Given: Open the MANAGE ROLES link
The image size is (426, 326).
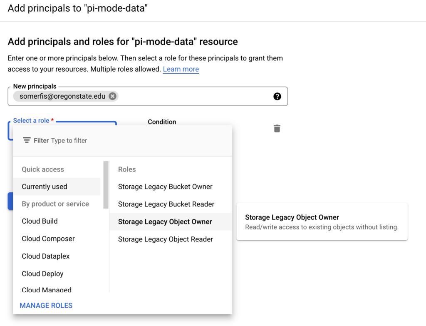Looking at the screenshot, I should (46, 305).
